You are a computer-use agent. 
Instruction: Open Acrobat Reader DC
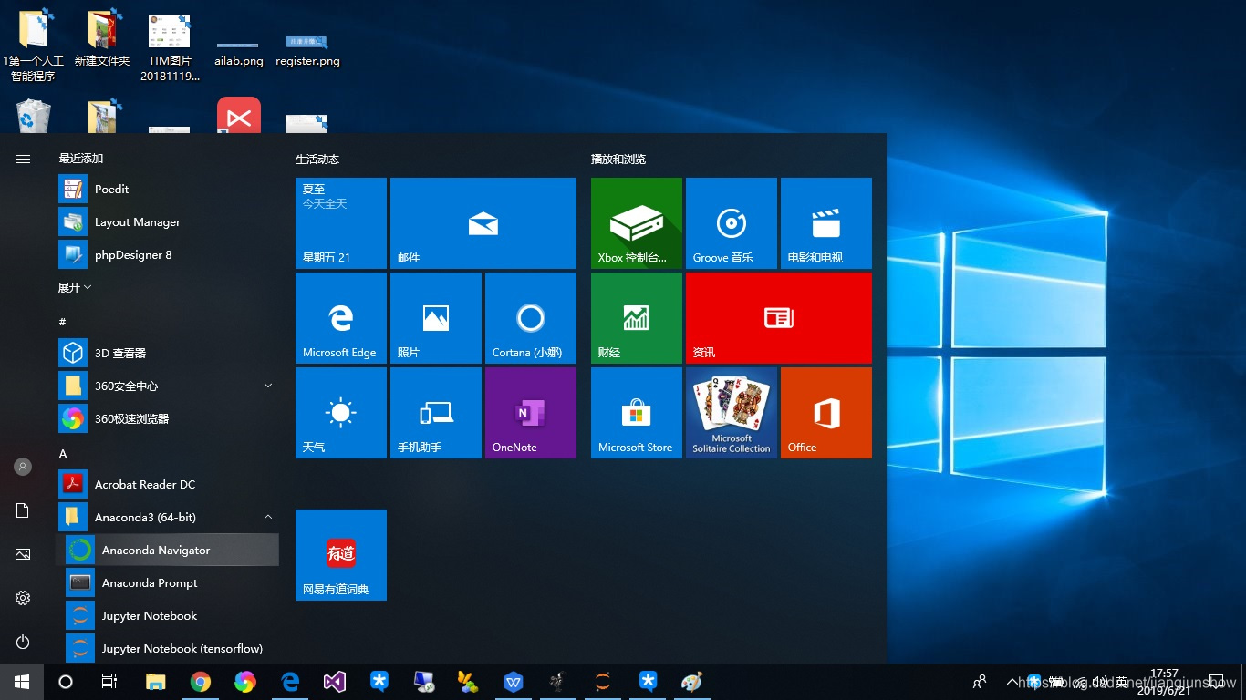167,484
